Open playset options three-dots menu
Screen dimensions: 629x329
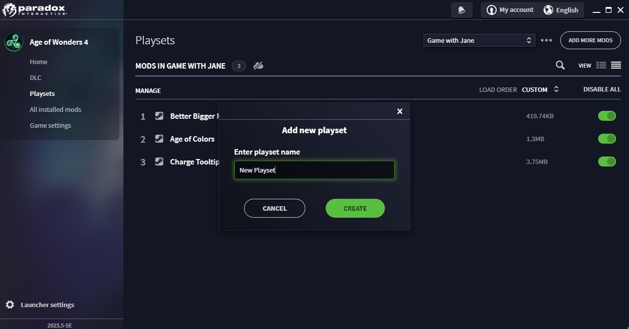[x=546, y=40]
